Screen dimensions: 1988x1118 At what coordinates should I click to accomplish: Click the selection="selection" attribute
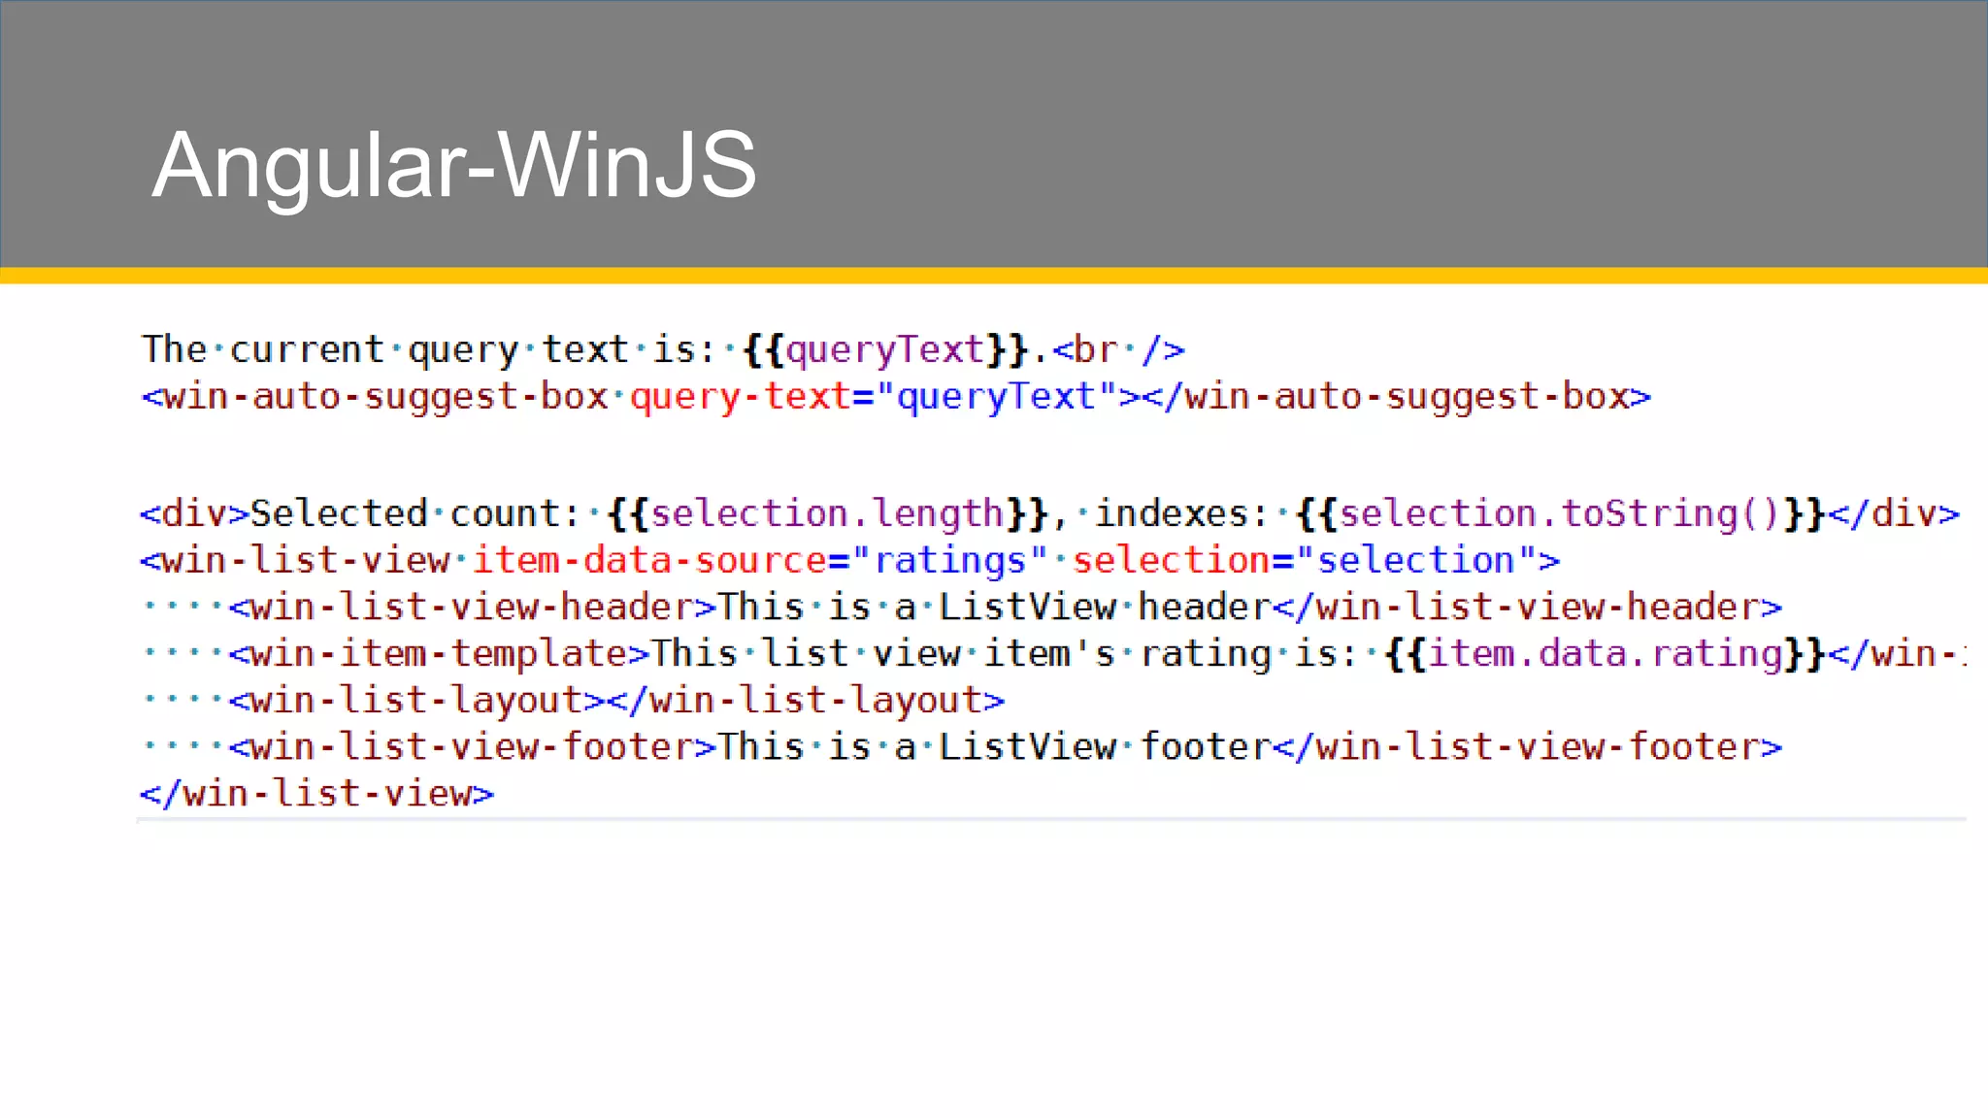1305,560
